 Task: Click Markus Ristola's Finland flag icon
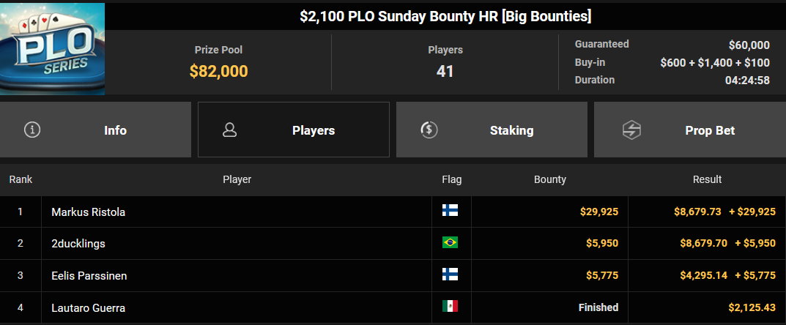[450, 210]
